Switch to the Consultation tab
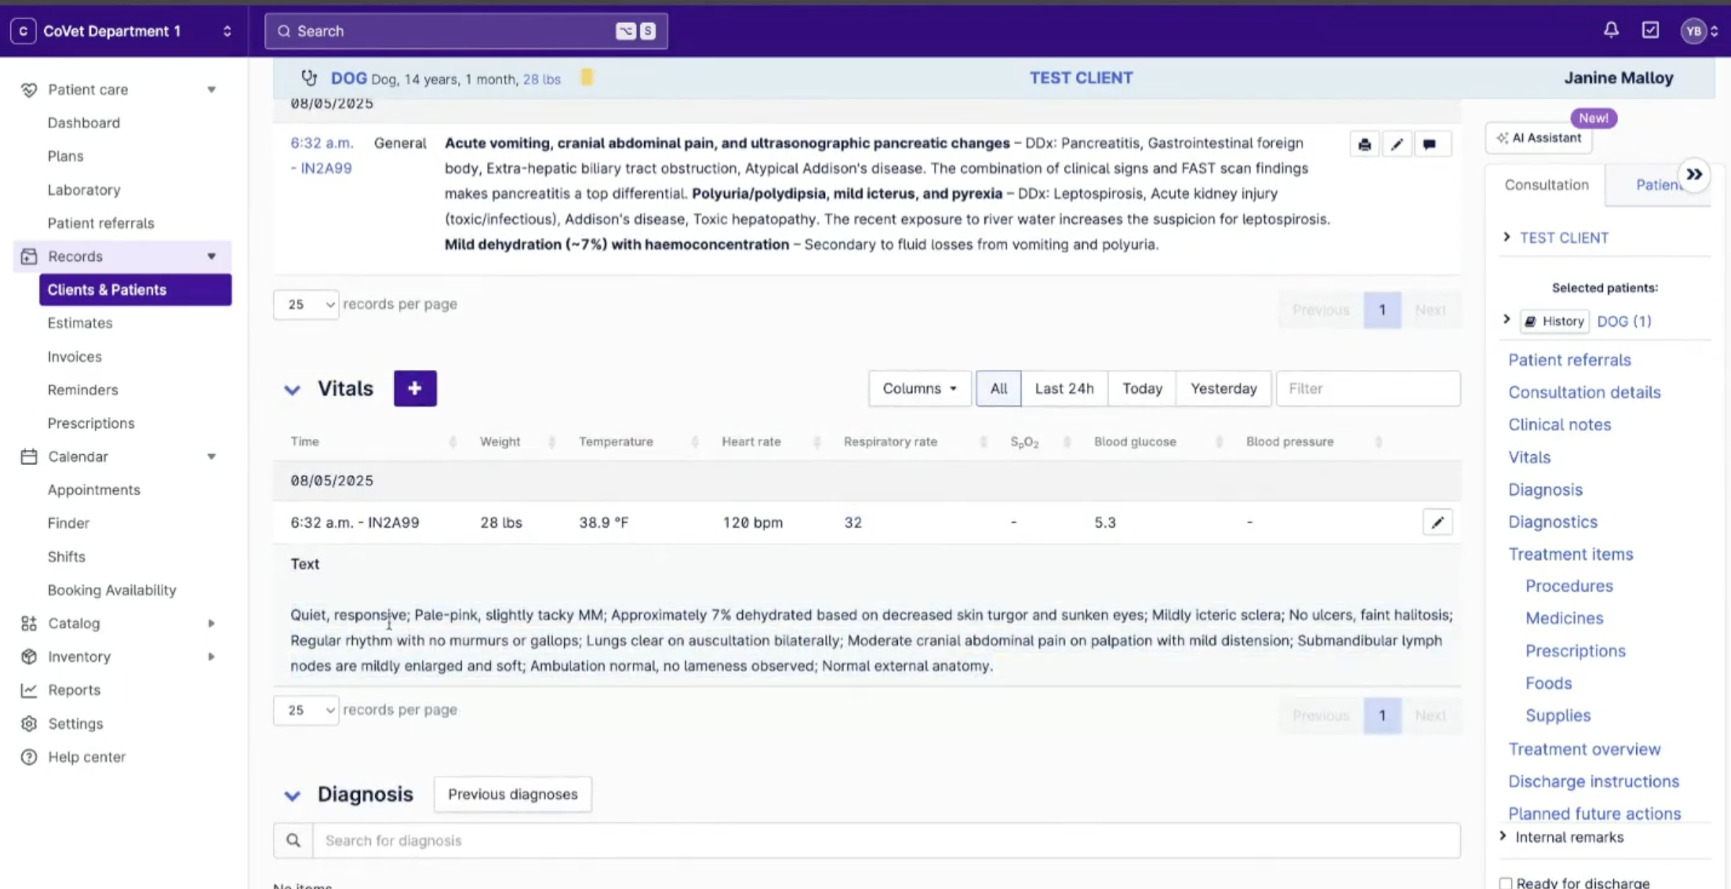Screen dimensions: 1731x889 1546,185
